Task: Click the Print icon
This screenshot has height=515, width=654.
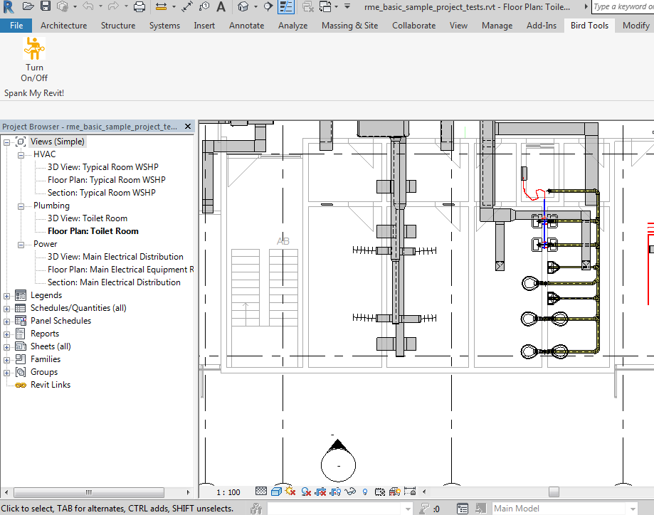Action: 139,6
